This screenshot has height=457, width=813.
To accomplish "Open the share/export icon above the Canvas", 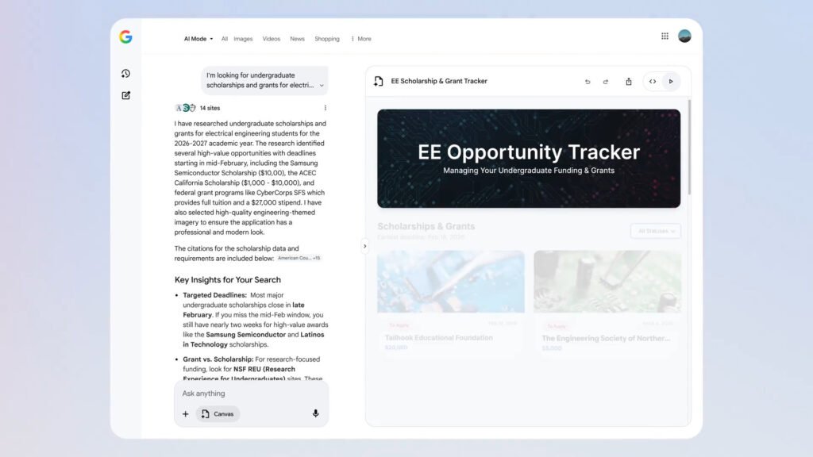I will tap(628, 81).
